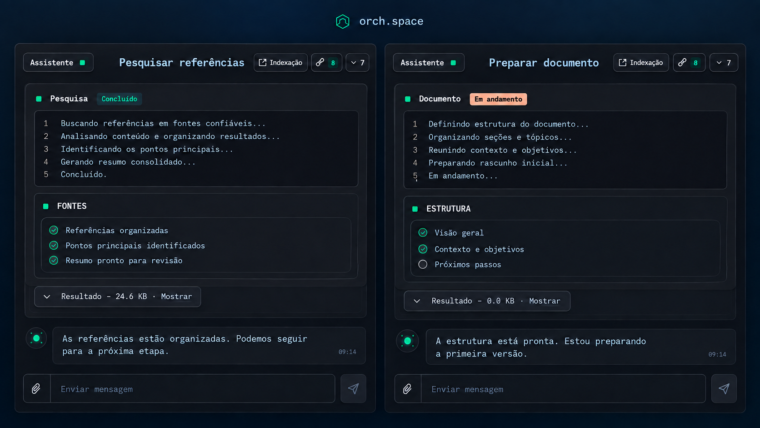Focus Enviar mensagem field in right panel

563,389
